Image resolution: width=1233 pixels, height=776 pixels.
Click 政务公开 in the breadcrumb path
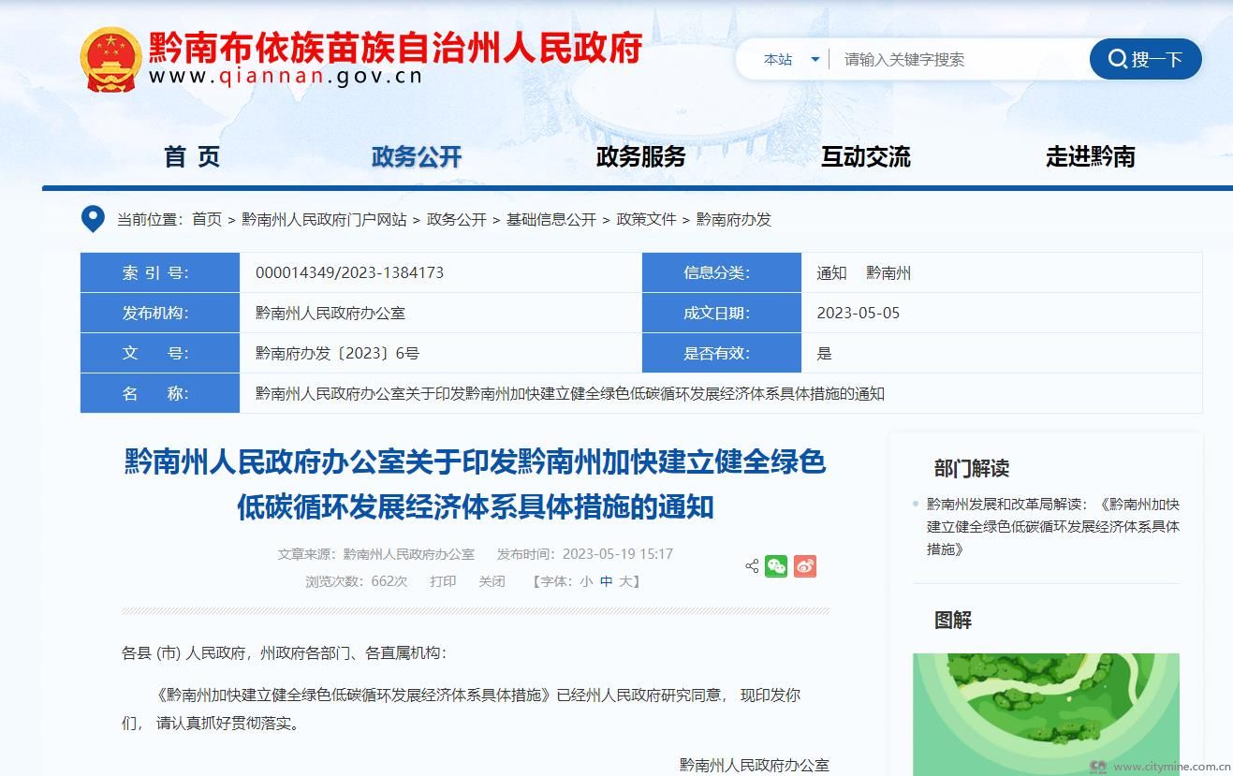(457, 219)
